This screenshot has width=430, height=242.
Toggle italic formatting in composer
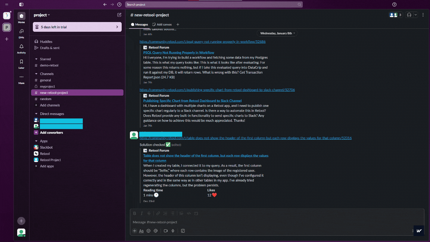pos(142,213)
